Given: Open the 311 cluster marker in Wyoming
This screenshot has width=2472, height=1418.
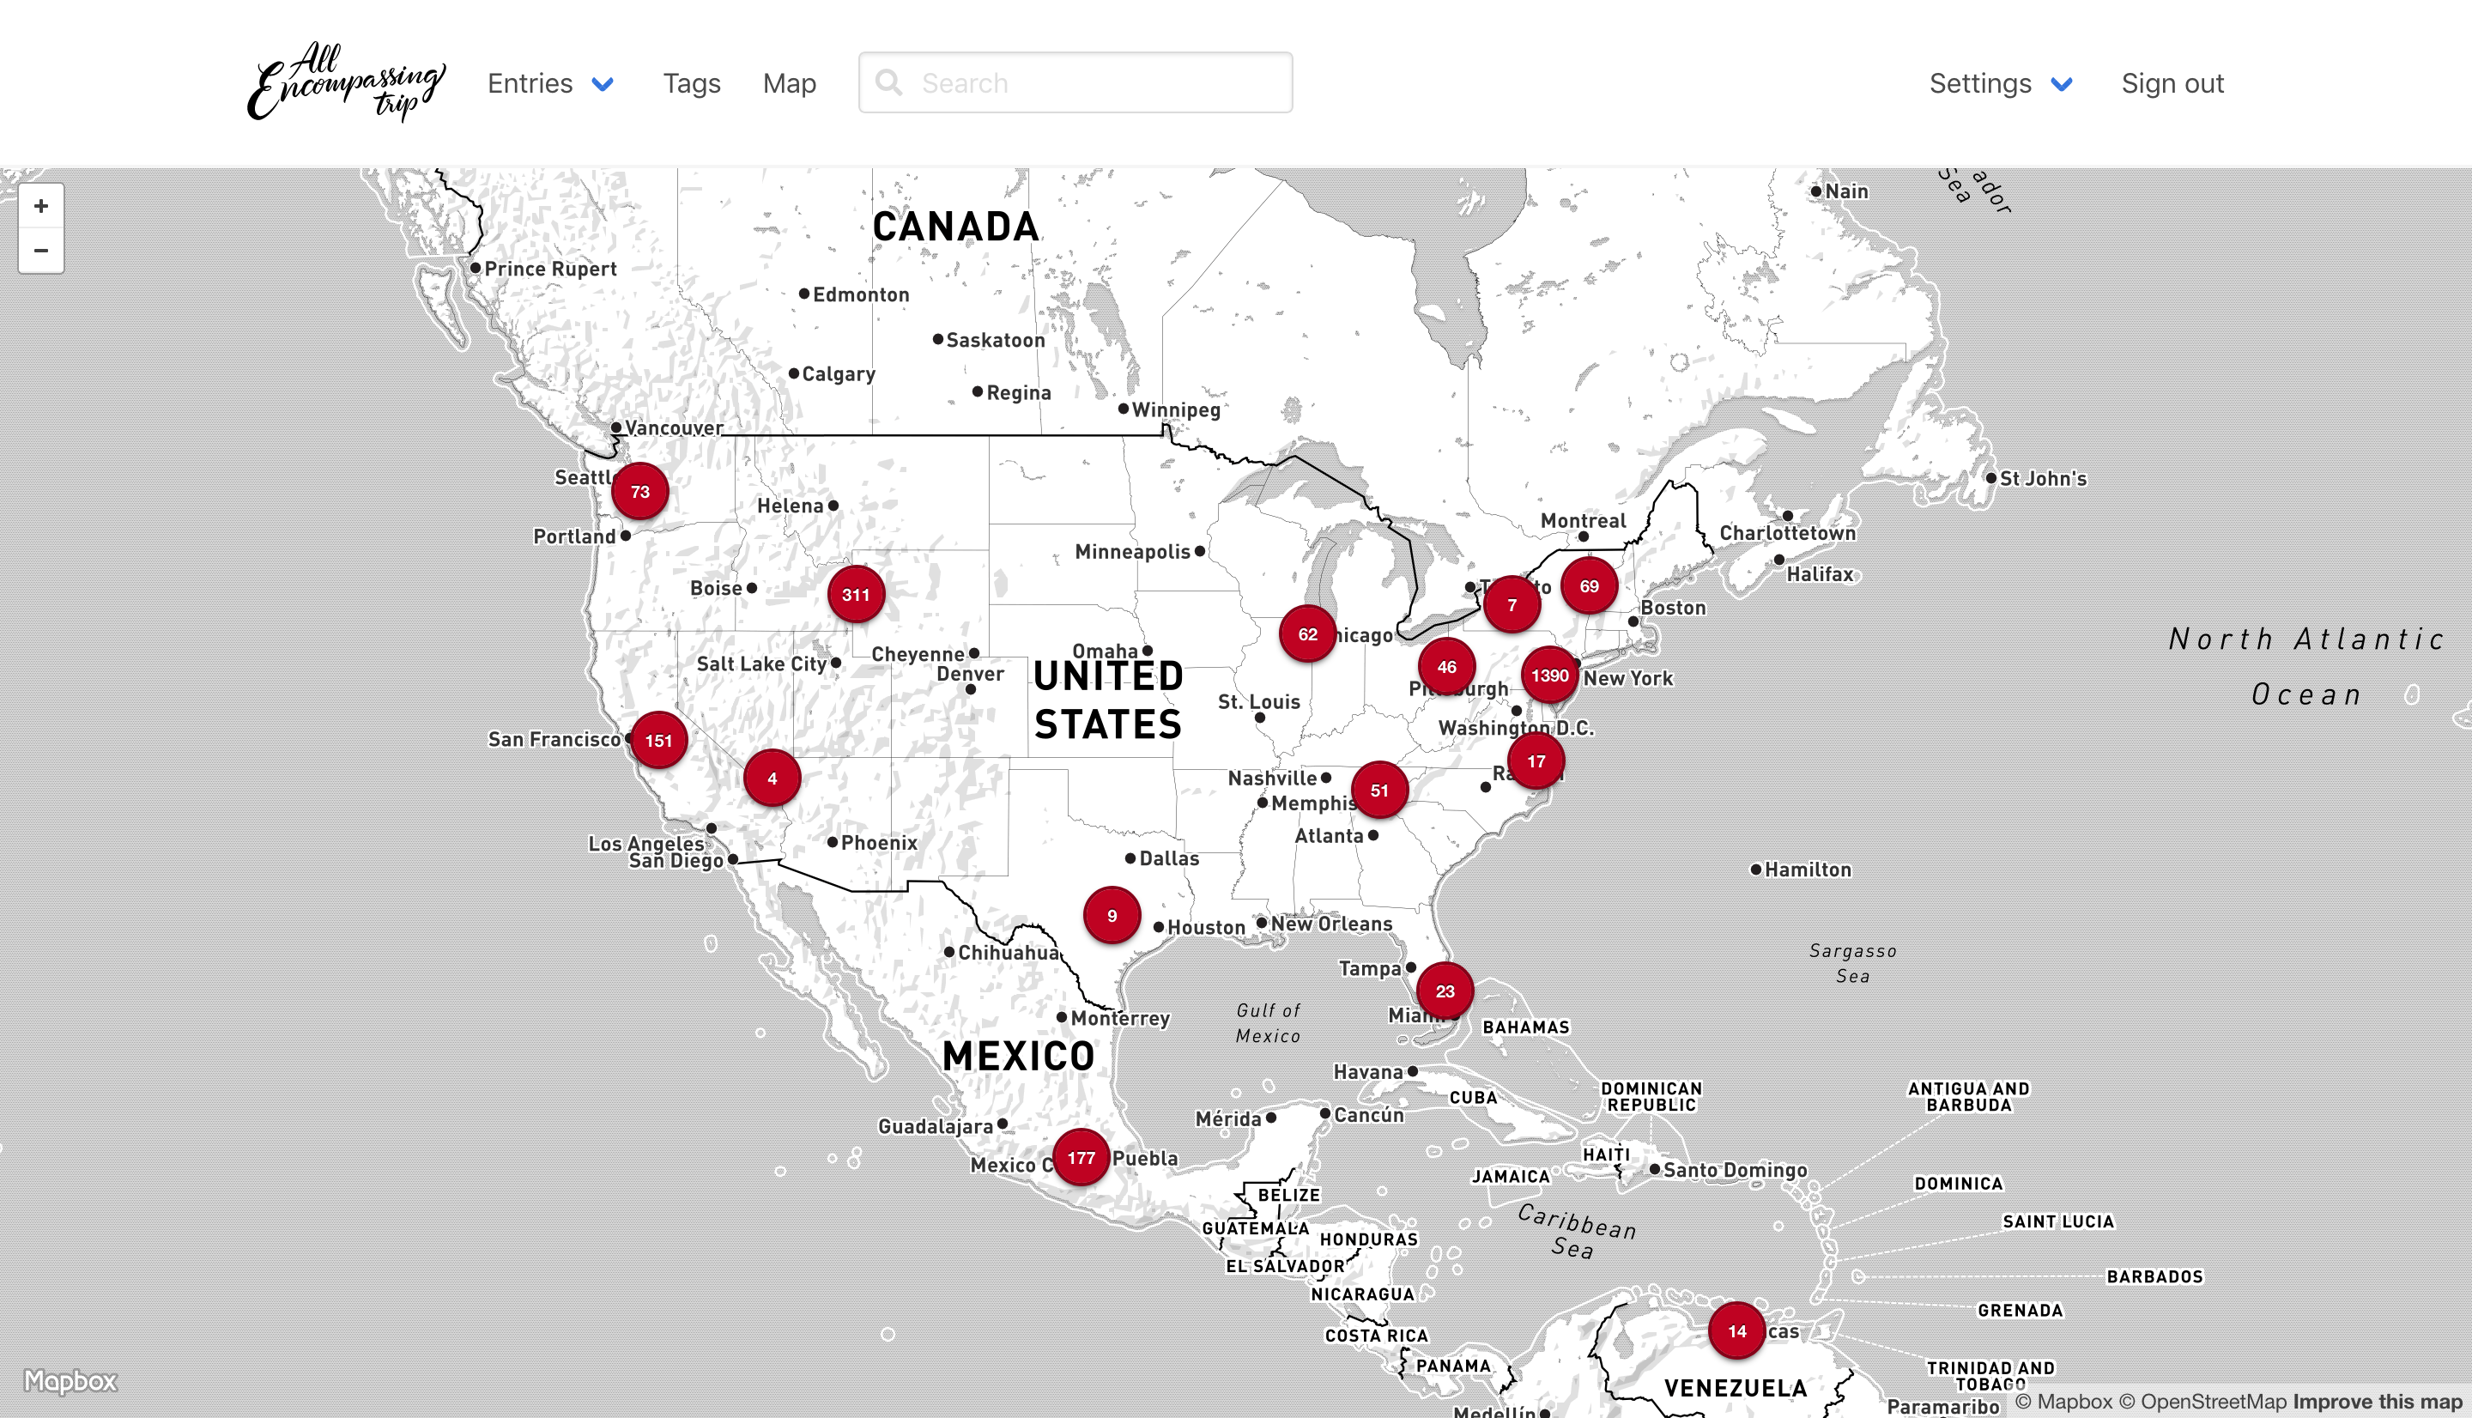Looking at the screenshot, I should (x=856, y=594).
